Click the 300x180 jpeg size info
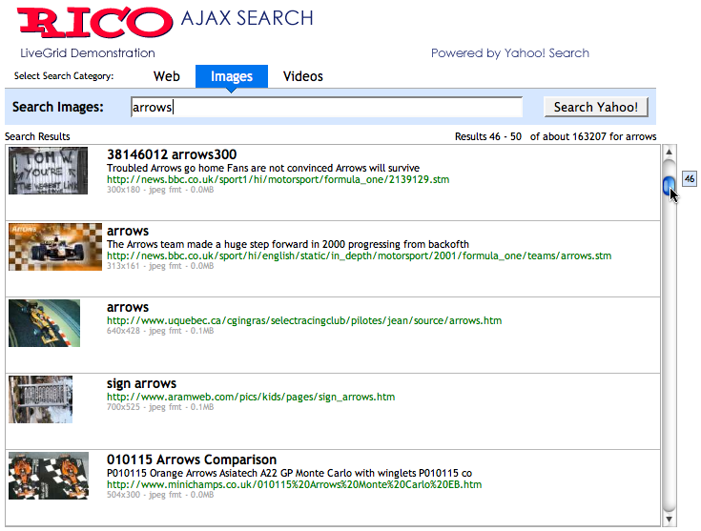This screenshot has width=701, height=531. 160,190
